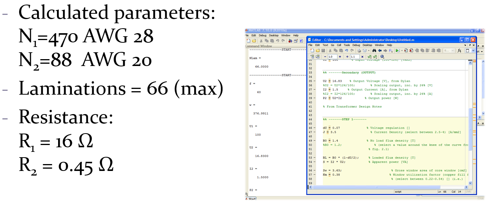Screen dimensions: 487x203
Task: Click the blue info icon in cell toolbar
Action: [382, 56]
